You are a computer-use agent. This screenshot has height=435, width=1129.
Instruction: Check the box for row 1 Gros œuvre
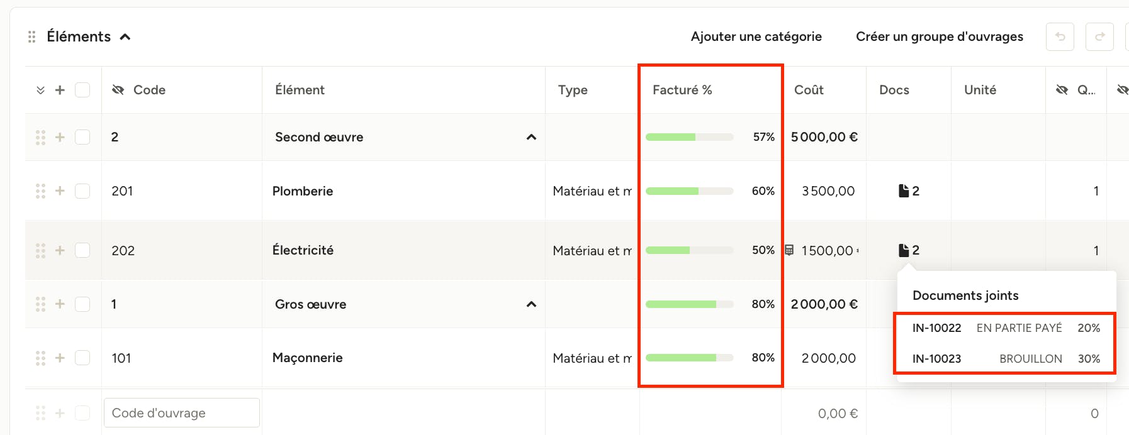pyautogui.click(x=82, y=304)
